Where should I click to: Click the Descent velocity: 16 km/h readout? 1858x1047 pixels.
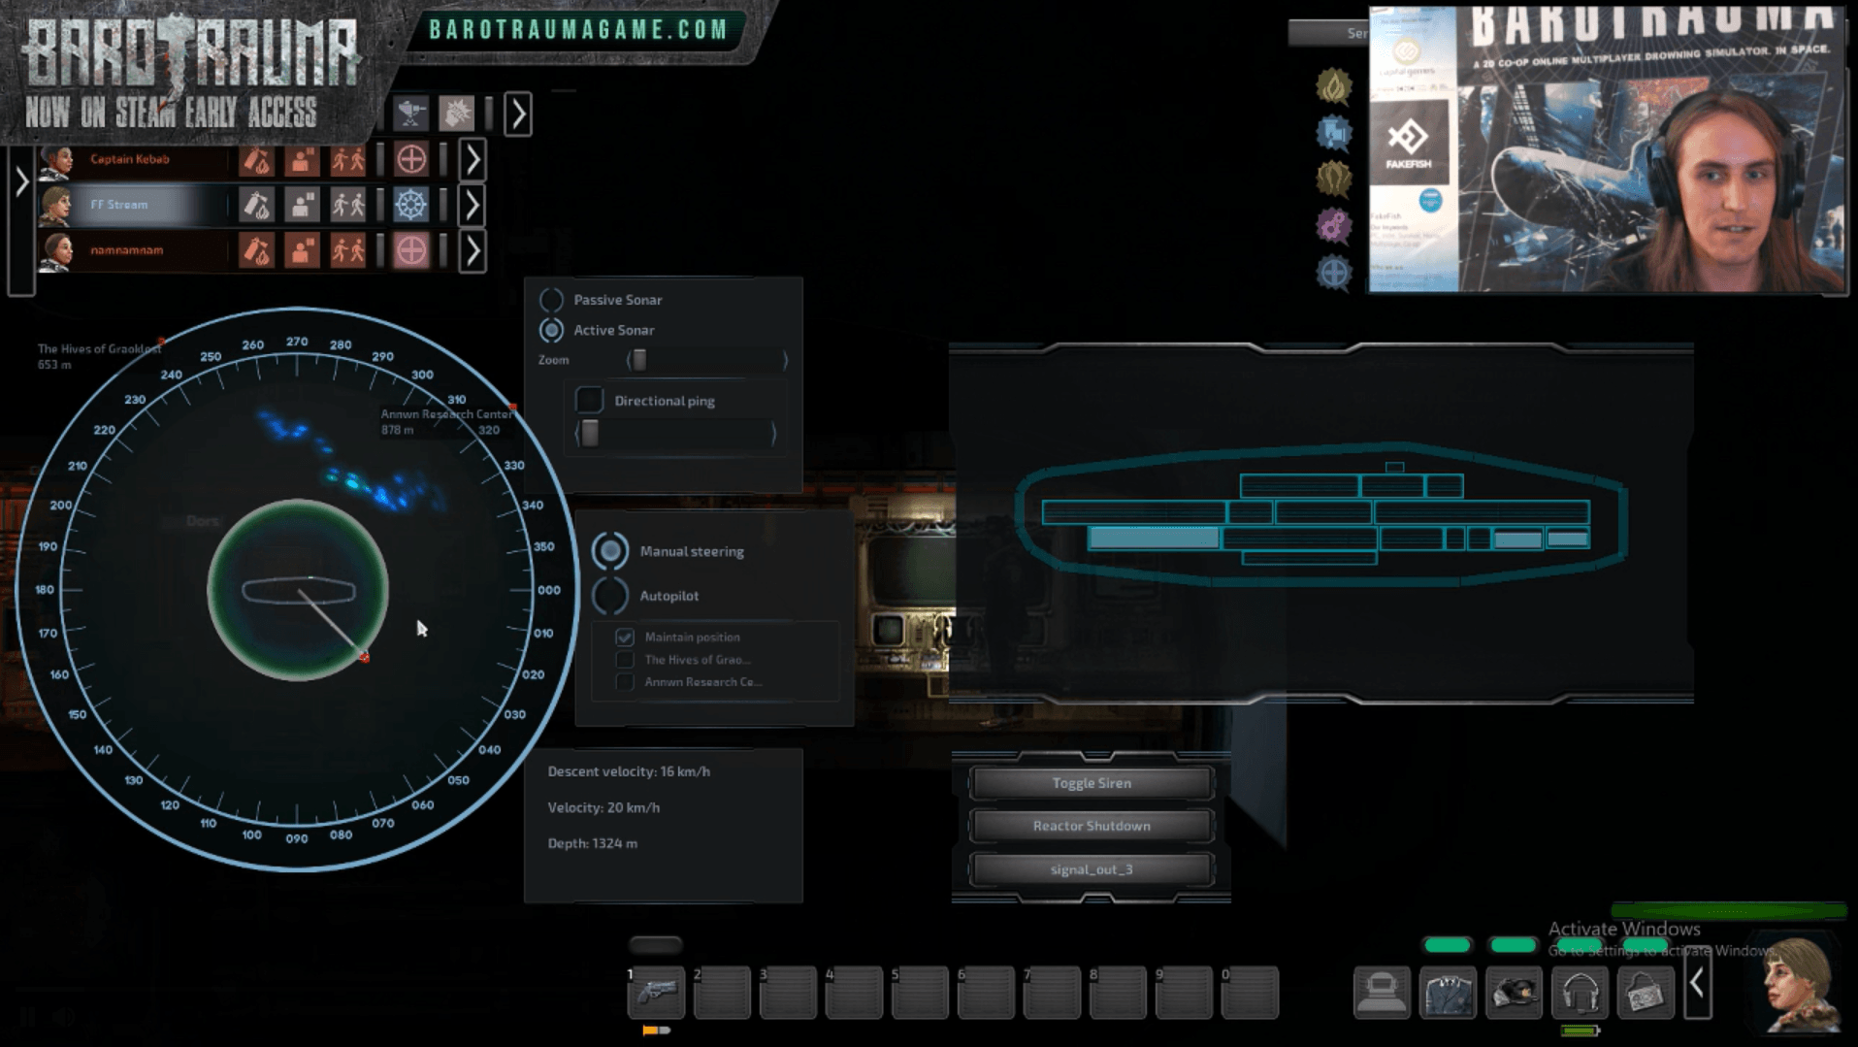pos(629,771)
